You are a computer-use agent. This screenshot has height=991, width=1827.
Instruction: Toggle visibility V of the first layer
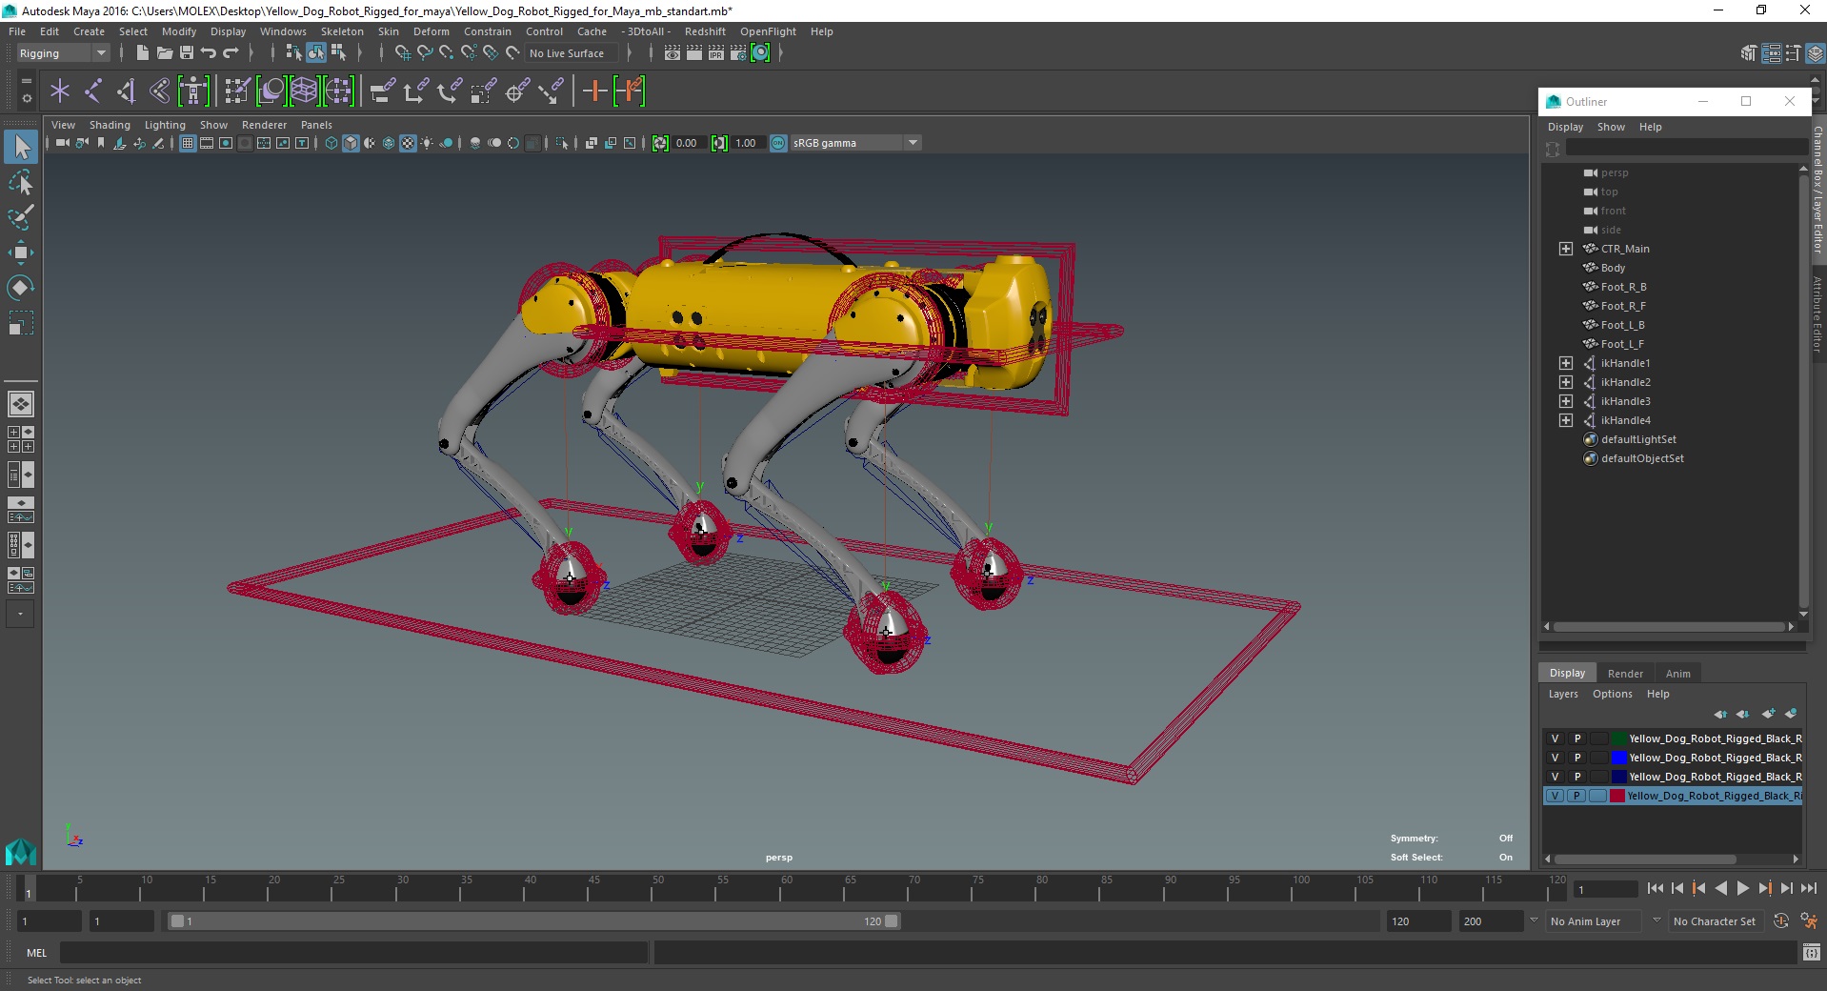pos(1556,738)
